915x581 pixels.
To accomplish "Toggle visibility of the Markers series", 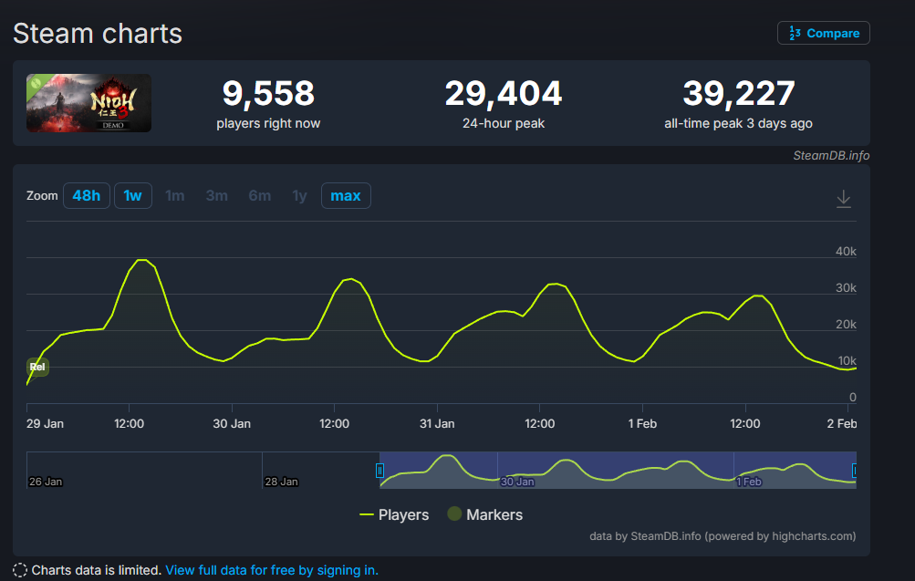I will point(494,514).
